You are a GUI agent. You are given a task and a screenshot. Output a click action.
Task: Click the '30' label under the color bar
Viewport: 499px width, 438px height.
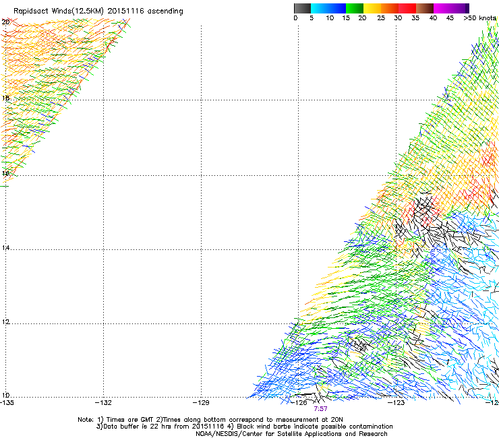pos(398,18)
